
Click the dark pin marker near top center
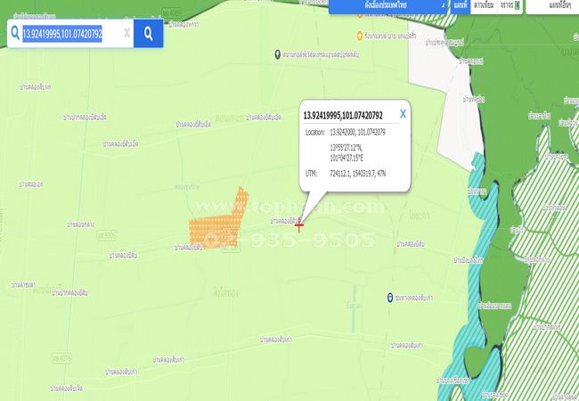pos(277,55)
